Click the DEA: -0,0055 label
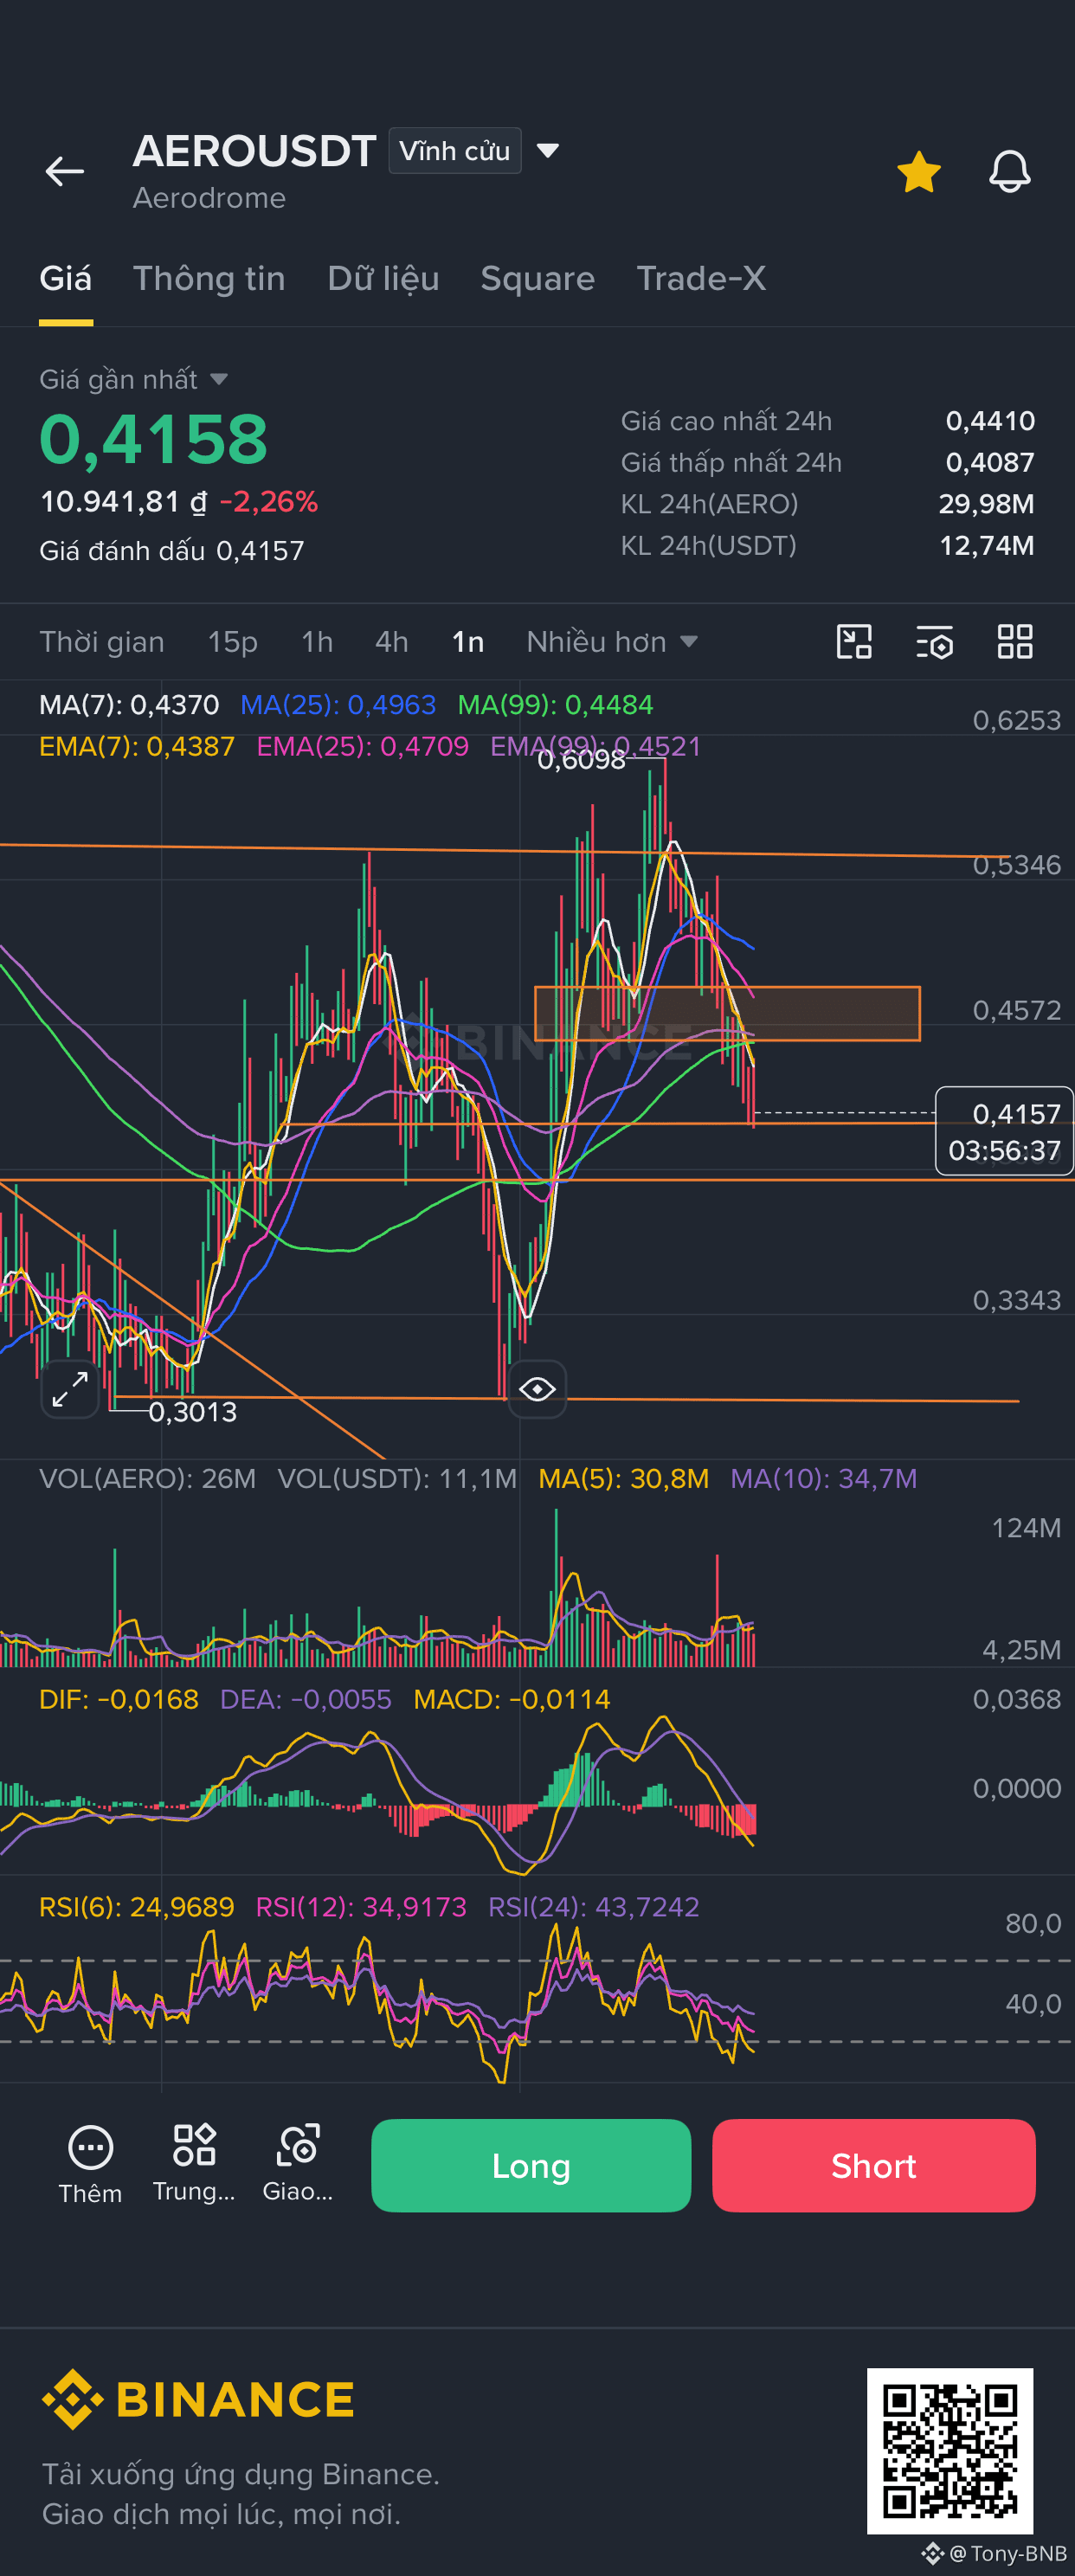Image resolution: width=1075 pixels, height=2576 pixels. [305, 1699]
